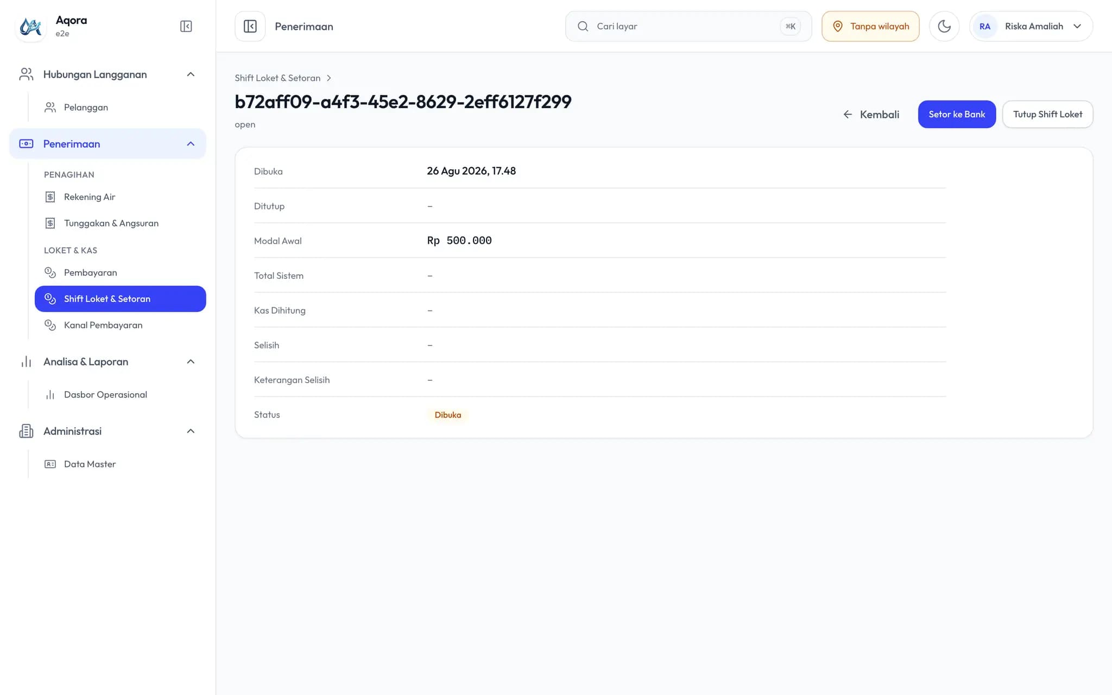Click the Keterangan Selisih label
This screenshot has width=1112, height=695.
pyautogui.click(x=292, y=380)
